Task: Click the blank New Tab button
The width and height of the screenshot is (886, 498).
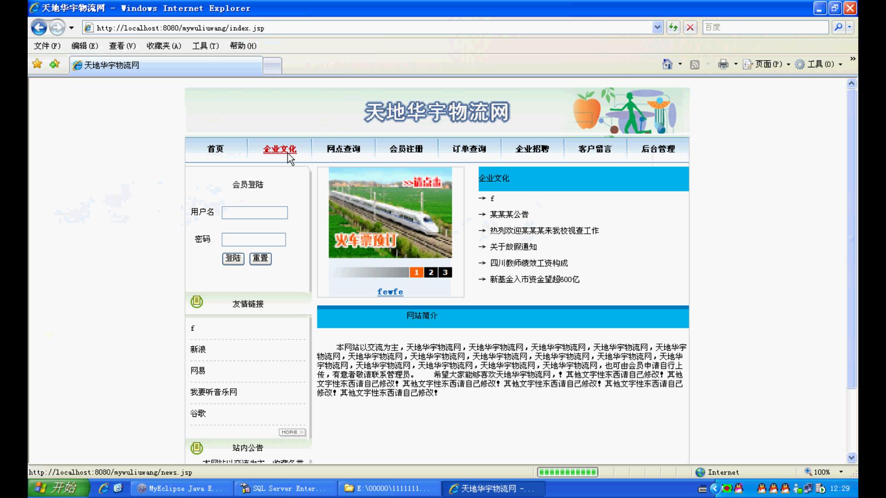Action: coord(272,65)
